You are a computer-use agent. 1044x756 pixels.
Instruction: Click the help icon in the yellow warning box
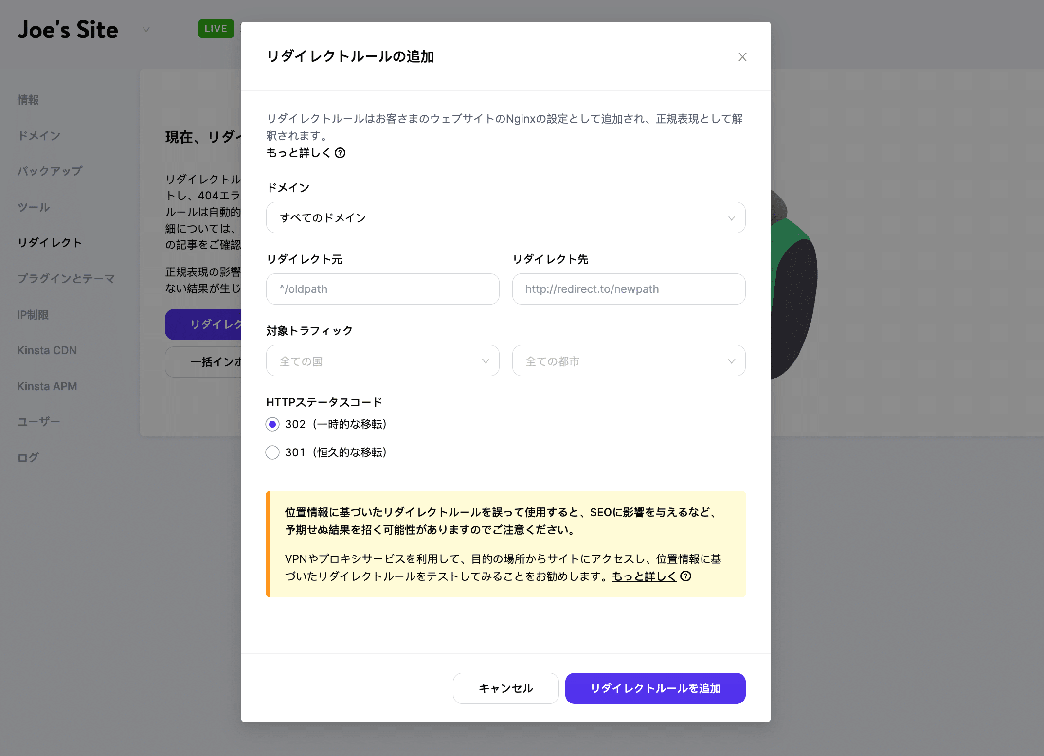686,577
